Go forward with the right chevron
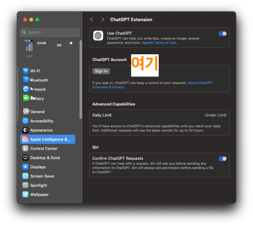 pos(102,20)
